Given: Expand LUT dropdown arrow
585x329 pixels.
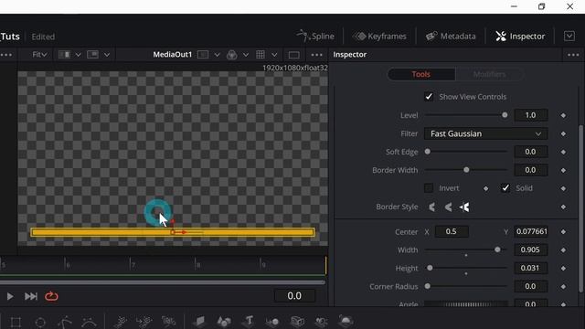Looking at the screenshot, I should (274, 55).
